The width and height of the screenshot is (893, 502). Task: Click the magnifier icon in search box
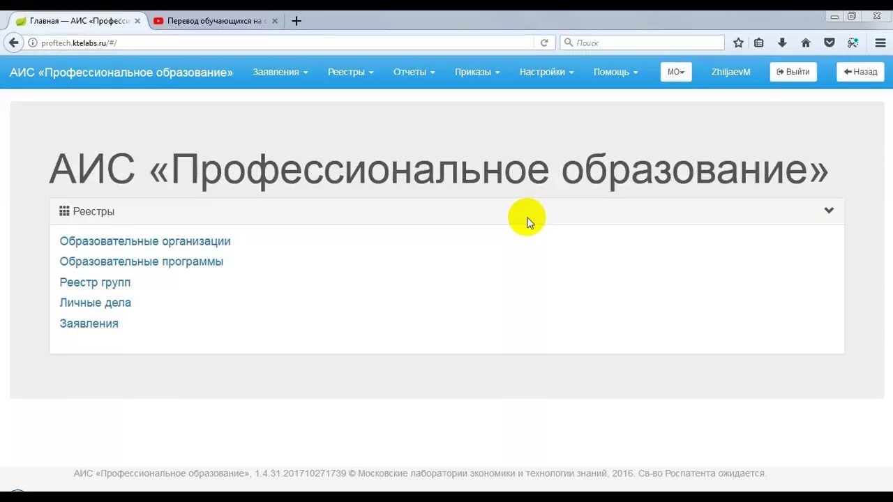569,43
